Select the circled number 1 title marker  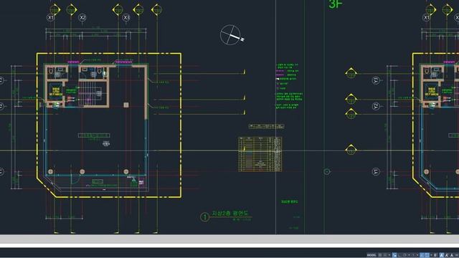204,217
